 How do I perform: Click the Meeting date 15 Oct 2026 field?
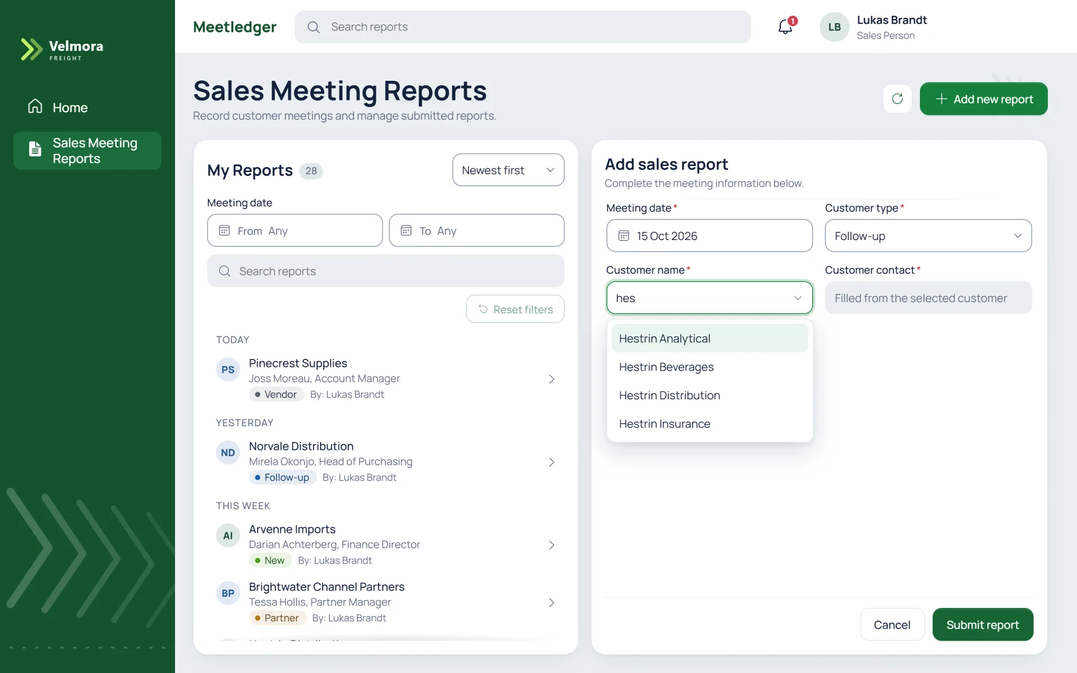[709, 236]
